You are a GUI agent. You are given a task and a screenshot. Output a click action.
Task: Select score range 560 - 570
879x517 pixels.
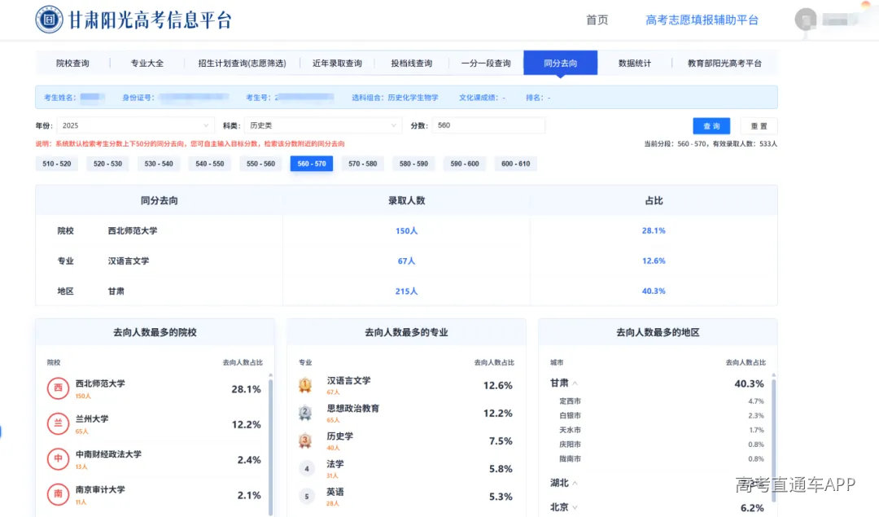point(312,164)
